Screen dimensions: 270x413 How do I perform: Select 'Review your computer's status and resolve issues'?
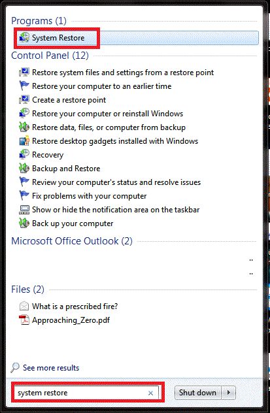point(116,182)
